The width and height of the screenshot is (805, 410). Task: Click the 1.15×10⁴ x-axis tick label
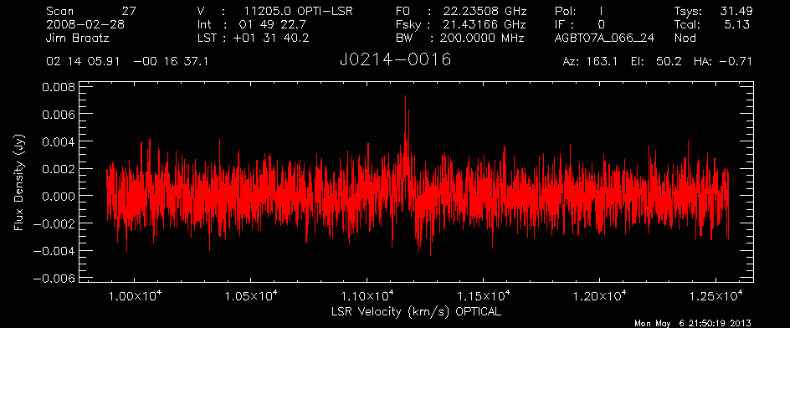tap(484, 295)
